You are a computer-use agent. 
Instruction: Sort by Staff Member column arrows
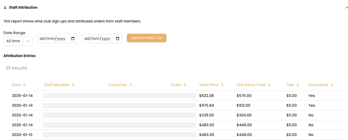point(73,85)
